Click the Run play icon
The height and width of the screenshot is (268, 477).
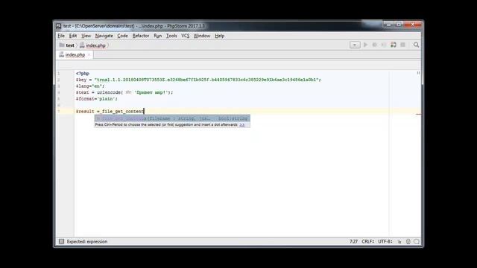click(x=366, y=45)
